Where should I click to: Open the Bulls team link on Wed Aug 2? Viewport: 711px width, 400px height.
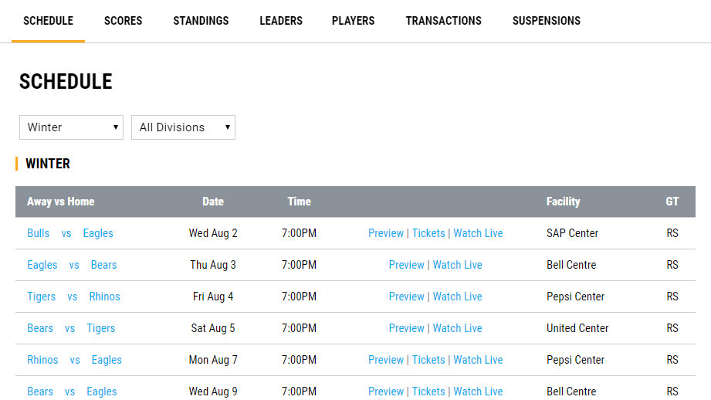(x=38, y=233)
